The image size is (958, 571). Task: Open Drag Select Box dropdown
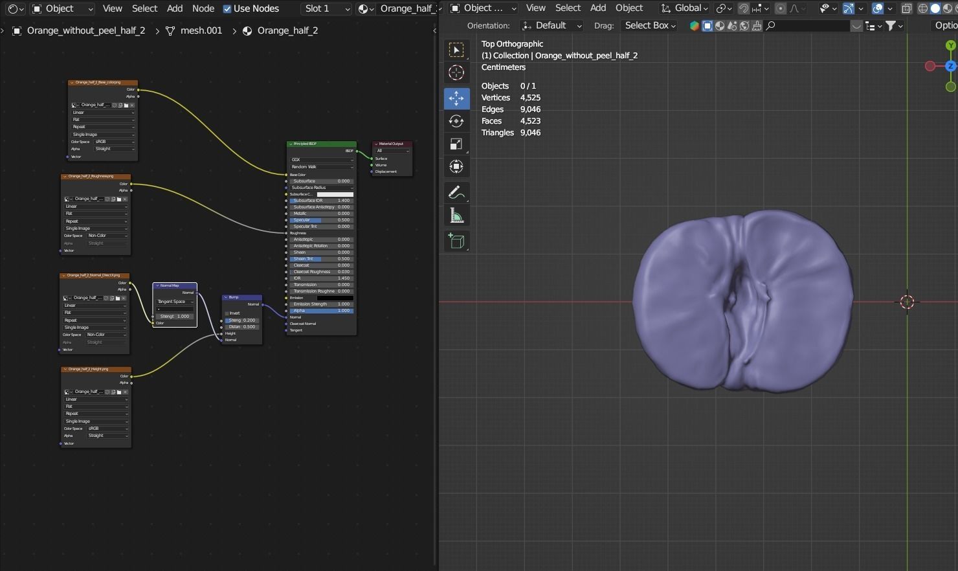(x=649, y=26)
